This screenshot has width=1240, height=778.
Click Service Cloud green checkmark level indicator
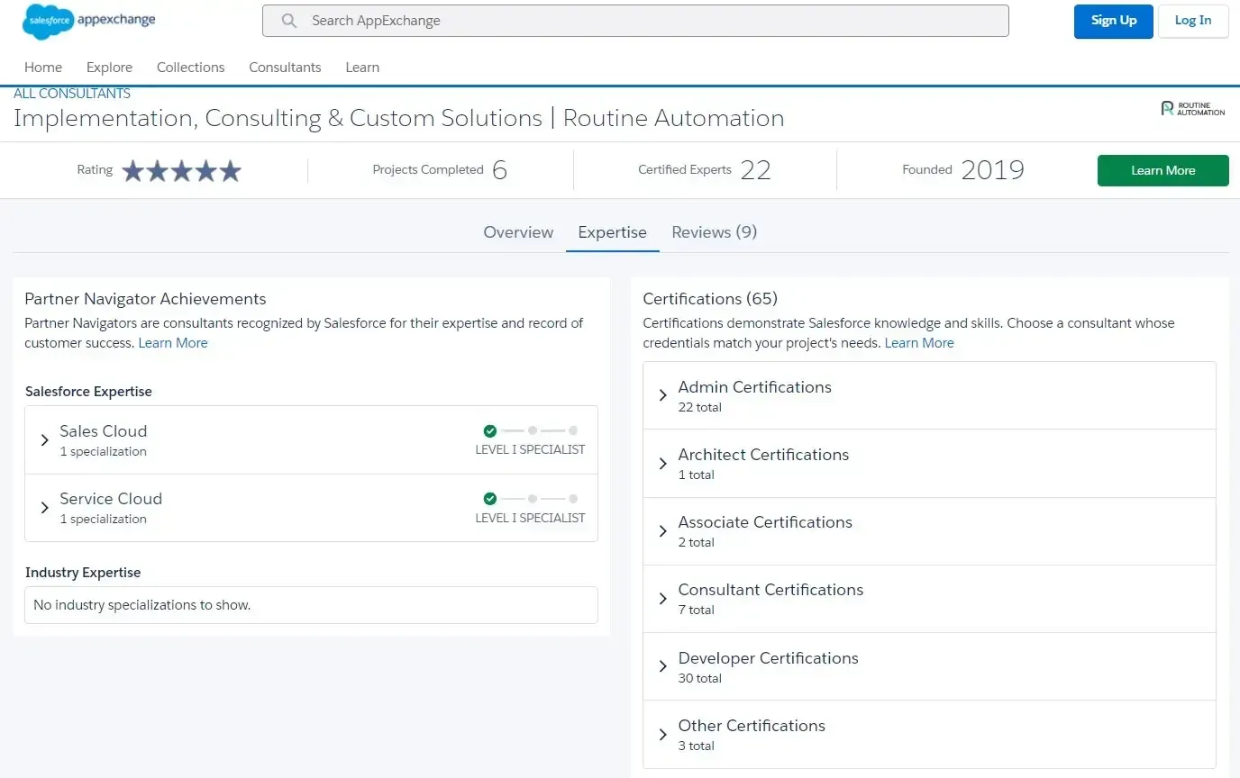(x=490, y=499)
